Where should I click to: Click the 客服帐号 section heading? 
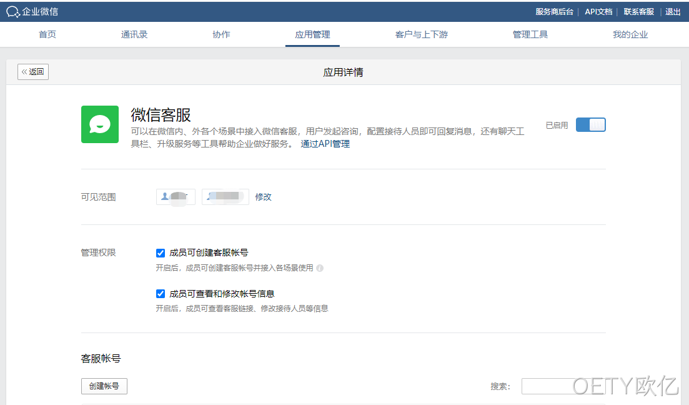[101, 358]
